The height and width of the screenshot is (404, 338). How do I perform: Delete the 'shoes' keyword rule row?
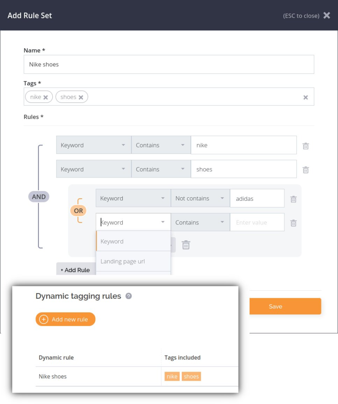[x=305, y=170]
